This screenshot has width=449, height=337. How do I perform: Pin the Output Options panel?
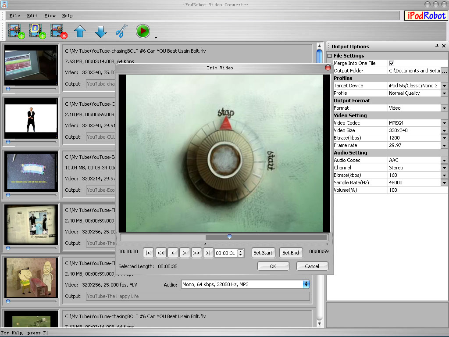(437, 46)
